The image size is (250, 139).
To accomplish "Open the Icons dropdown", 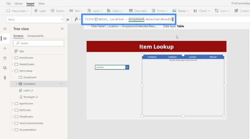I will click(x=222, y=11).
